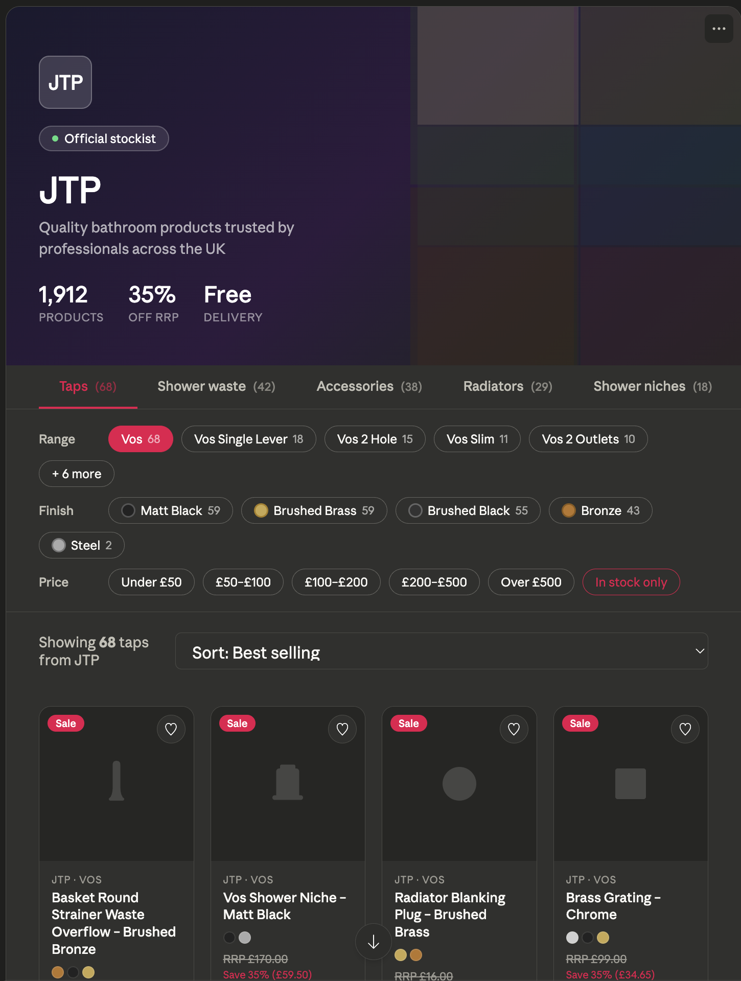
Task: Open Vos Shower Niche – Matt Black
Action: [285, 906]
